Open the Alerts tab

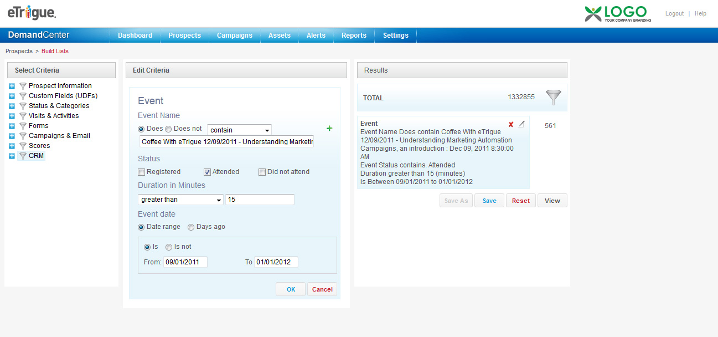(x=316, y=35)
